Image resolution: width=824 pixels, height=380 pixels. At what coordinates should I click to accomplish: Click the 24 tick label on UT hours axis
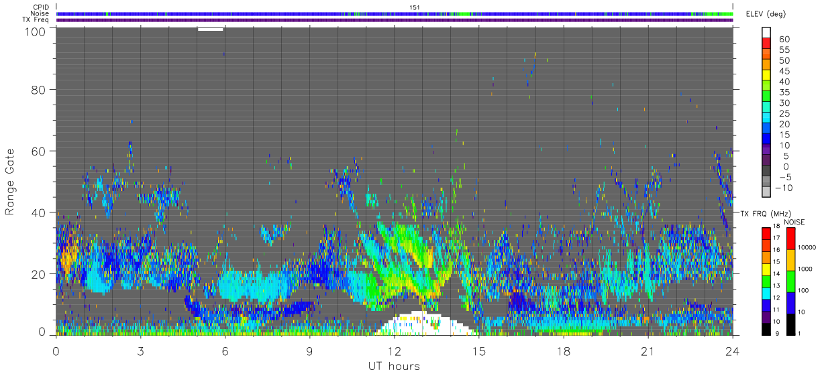coord(733,351)
